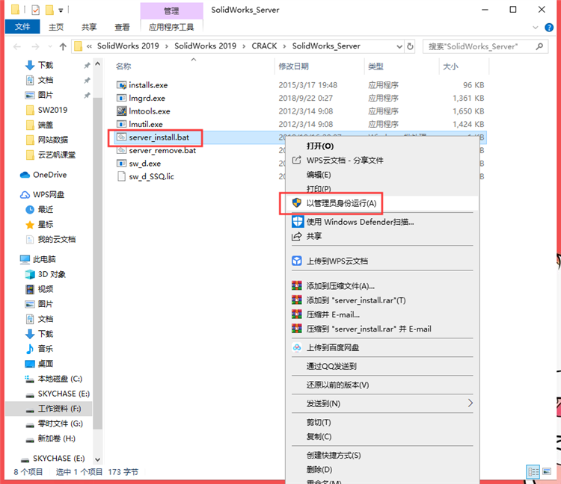Click the search SolidWorks_Server input box
Screen dimensions: 561x484
coord(485,46)
